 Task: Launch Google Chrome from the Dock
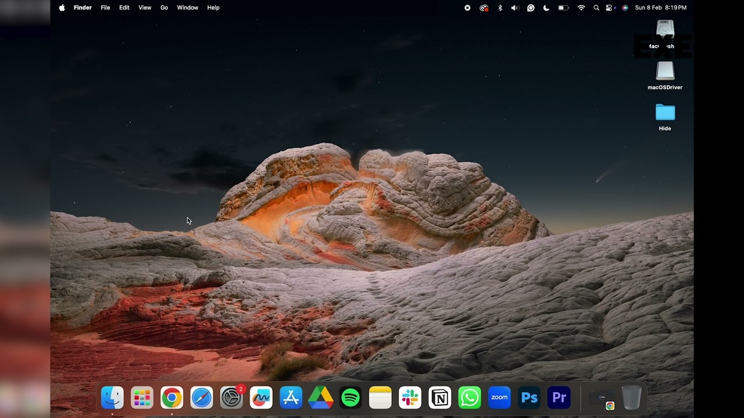[171, 398]
